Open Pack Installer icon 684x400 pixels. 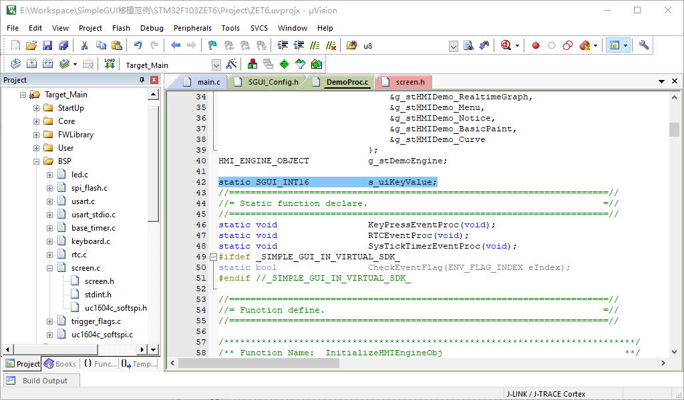[316, 65]
